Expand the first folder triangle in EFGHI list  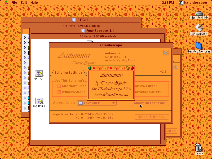click(25, 37)
